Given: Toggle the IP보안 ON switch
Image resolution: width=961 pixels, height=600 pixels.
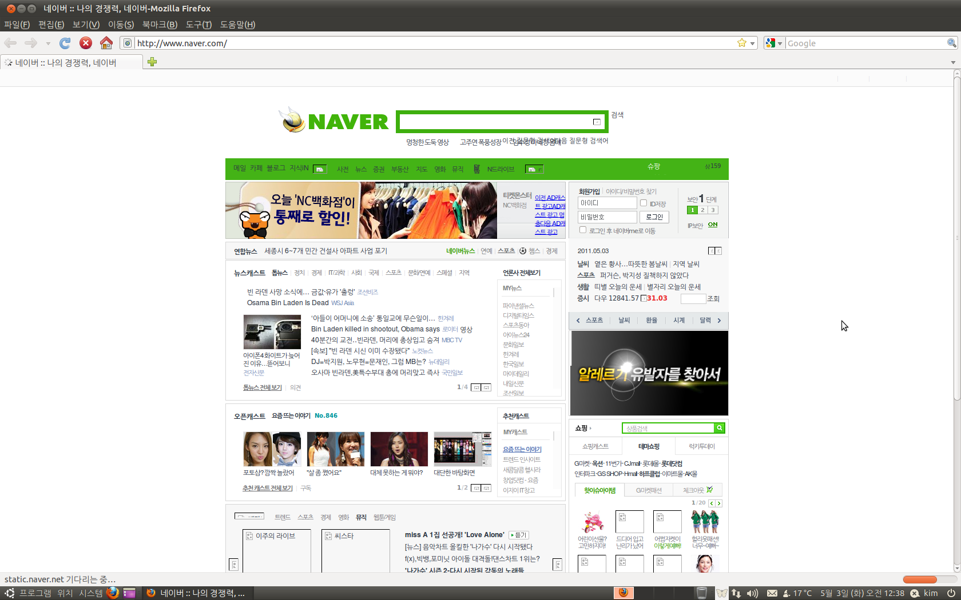Looking at the screenshot, I should pyautogui.click(x=712, y=225).
